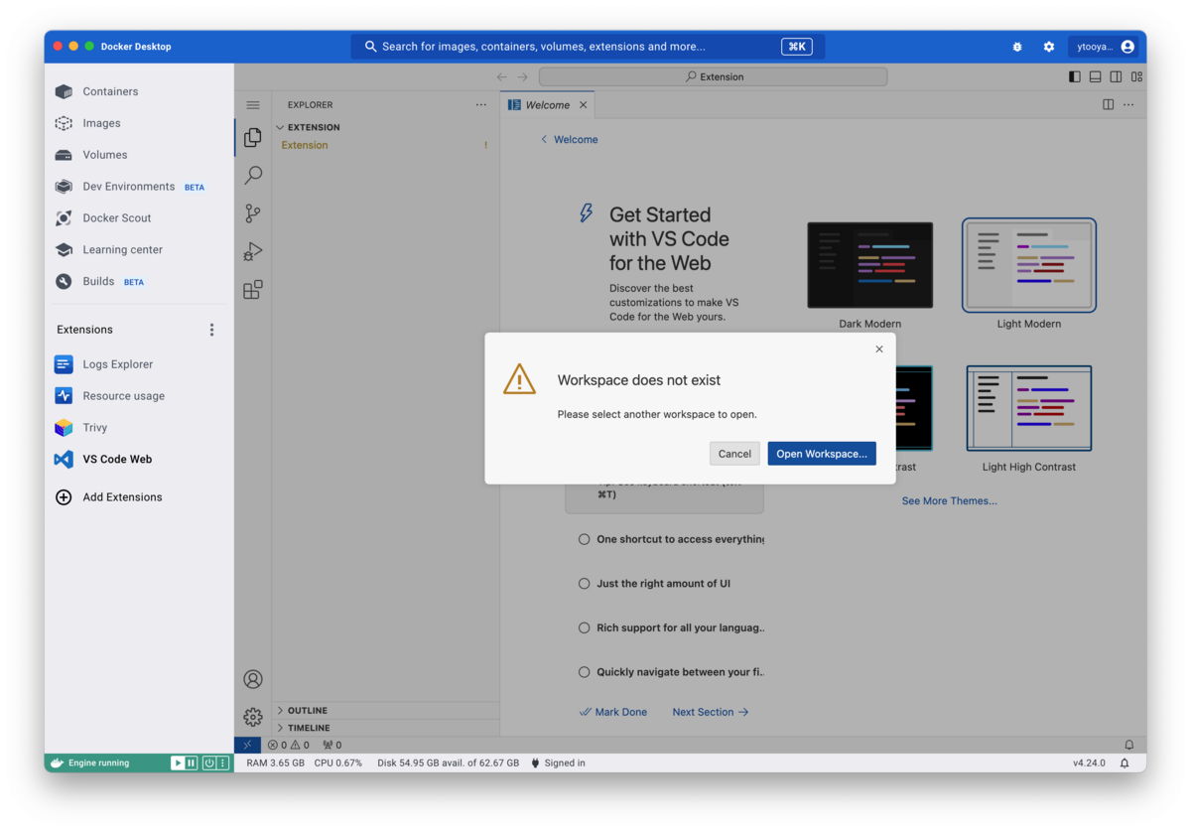
Task: Click the Add Extensions plus icon
Action: tap(64, 497)
